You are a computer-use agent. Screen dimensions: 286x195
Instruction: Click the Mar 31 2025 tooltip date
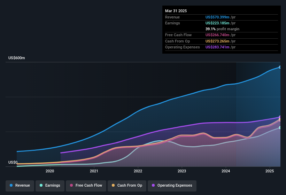pos(176,11)
